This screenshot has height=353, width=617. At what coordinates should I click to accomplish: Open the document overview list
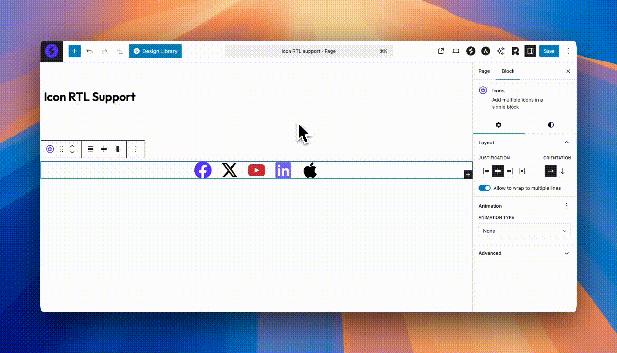tap(119, 51)
